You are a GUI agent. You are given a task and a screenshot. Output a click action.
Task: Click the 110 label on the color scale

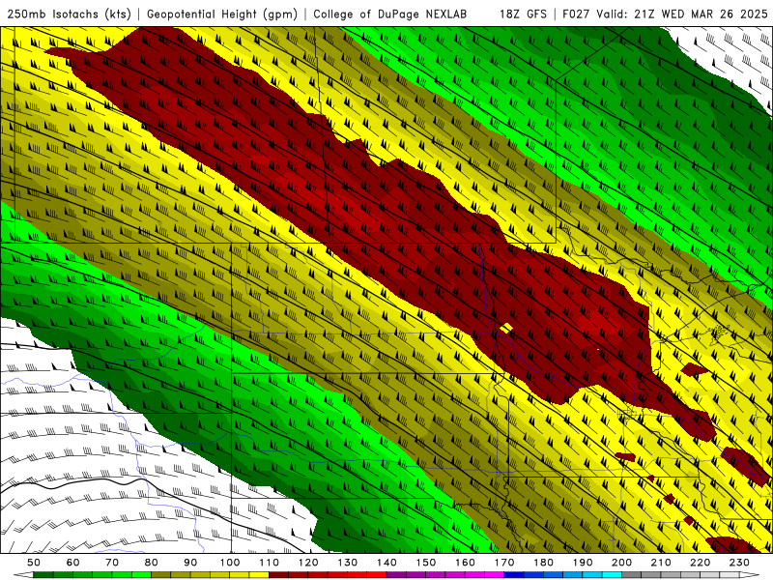pyautogui.click(x=270, y=563)
